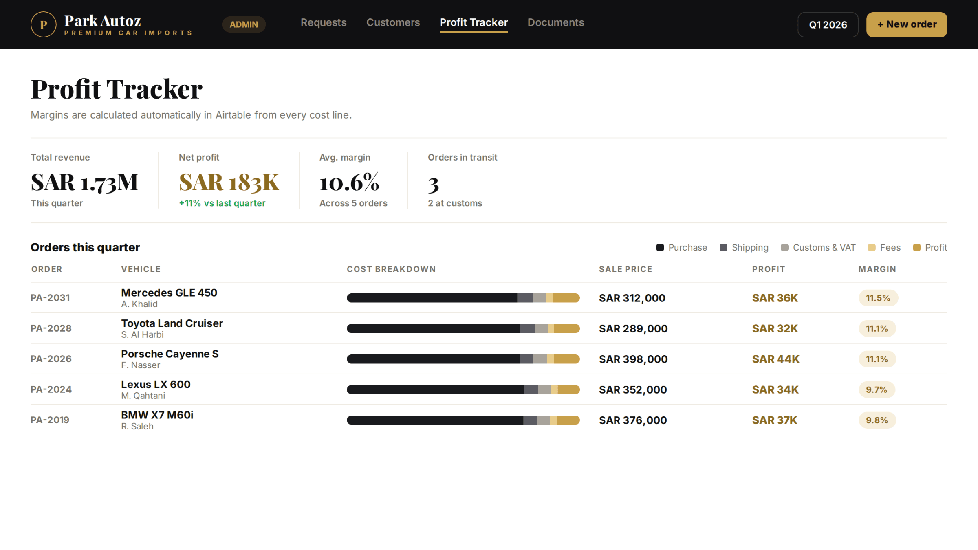Screen dimensions: 978x550
Task: Click the +11% vs last quarter text
Action: tap(222, 203)
